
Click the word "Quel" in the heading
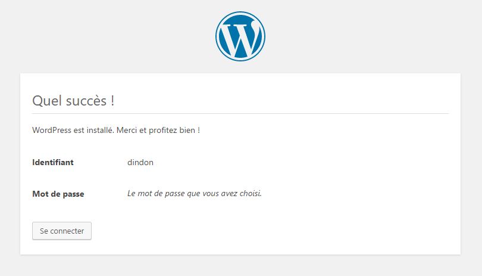pos(46,101)
